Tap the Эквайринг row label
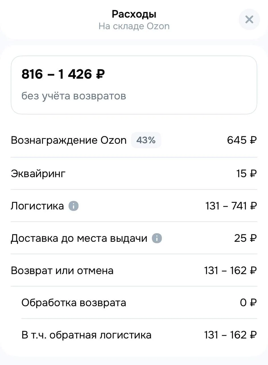Screen dimensions: 268x365 click(38, 174)
